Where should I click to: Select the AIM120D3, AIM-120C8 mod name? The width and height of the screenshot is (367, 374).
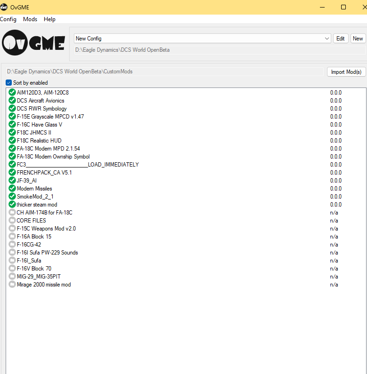coord(43,93)
